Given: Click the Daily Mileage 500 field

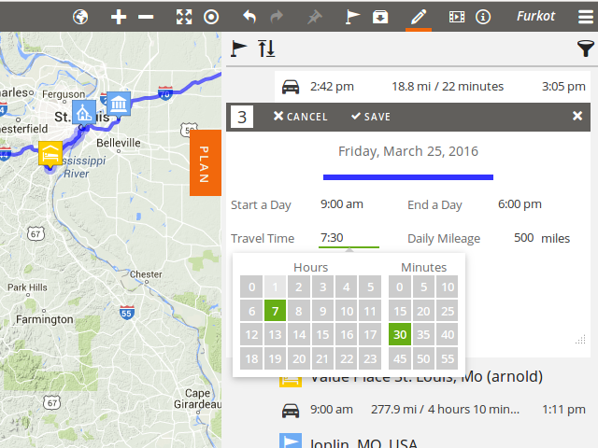Looking at the screenshot, I should 523,238.
